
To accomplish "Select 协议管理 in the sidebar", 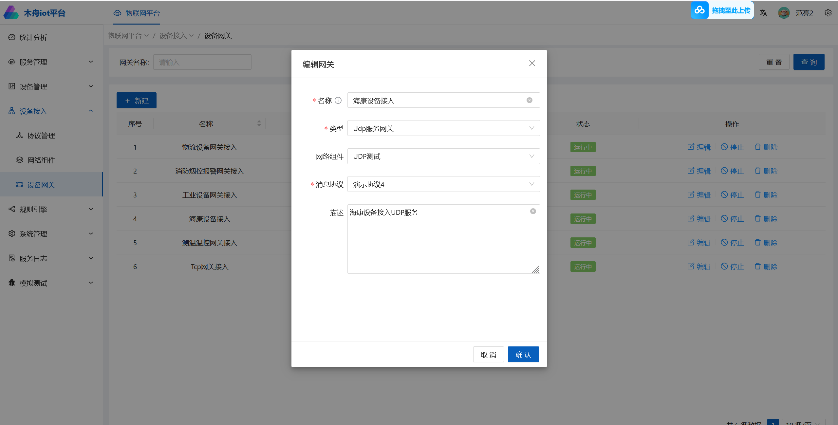I will point(41,136).
